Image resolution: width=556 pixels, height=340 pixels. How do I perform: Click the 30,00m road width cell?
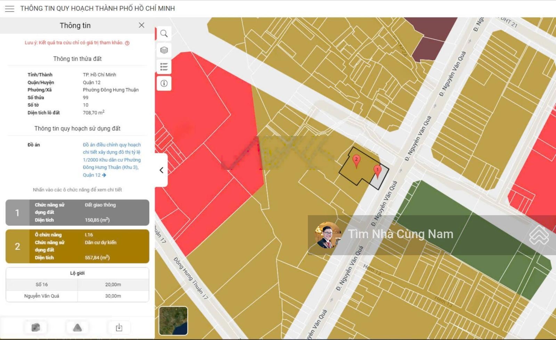113,296
